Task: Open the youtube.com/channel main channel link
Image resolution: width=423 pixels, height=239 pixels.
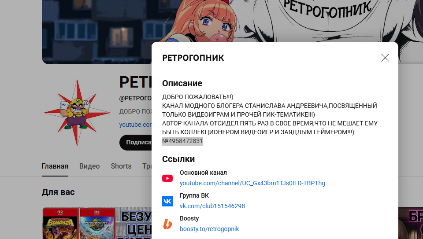Action: (252, 183)
